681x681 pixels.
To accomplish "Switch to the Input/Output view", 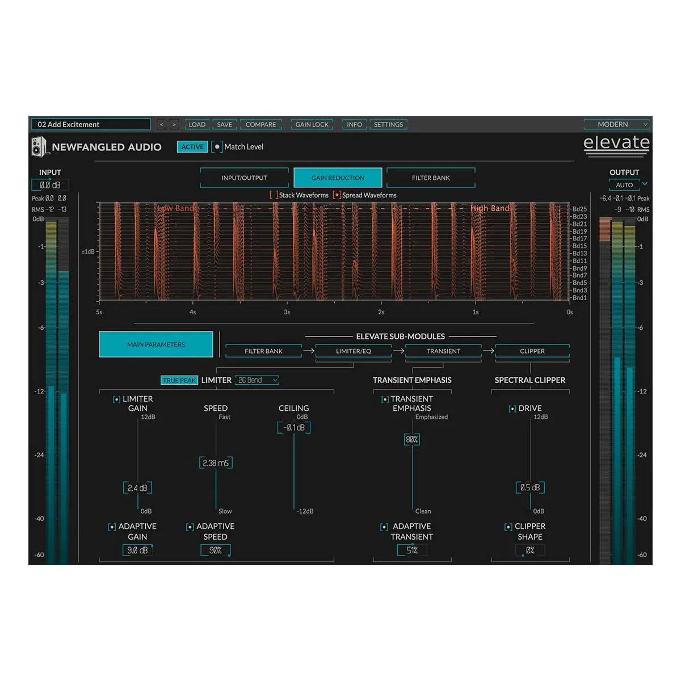I will tap(244, 177).
